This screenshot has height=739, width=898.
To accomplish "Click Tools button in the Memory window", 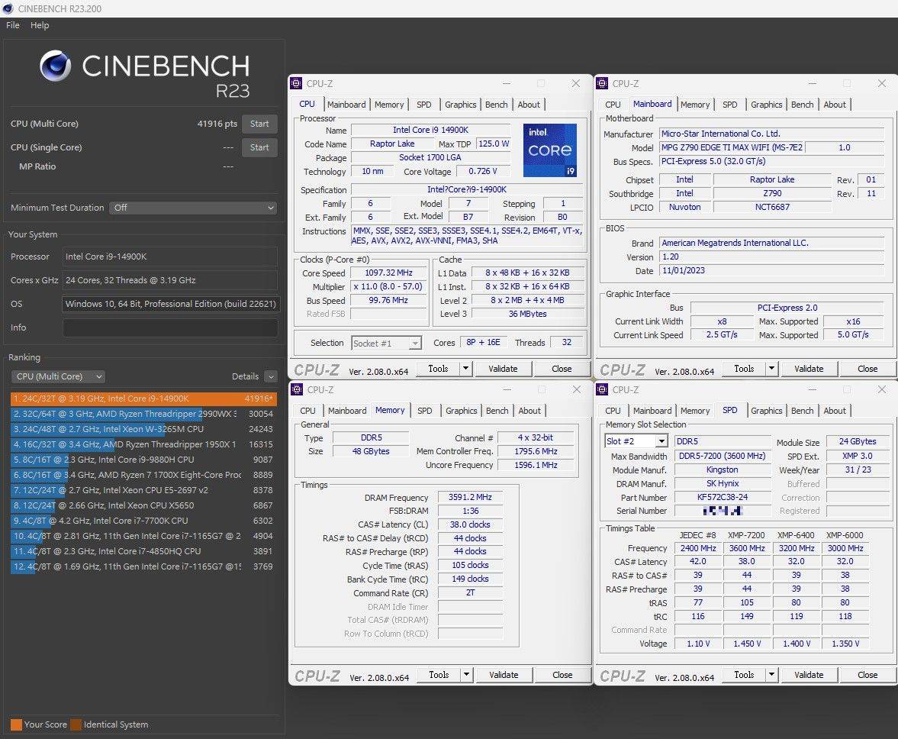I will [x=439, y=675].
